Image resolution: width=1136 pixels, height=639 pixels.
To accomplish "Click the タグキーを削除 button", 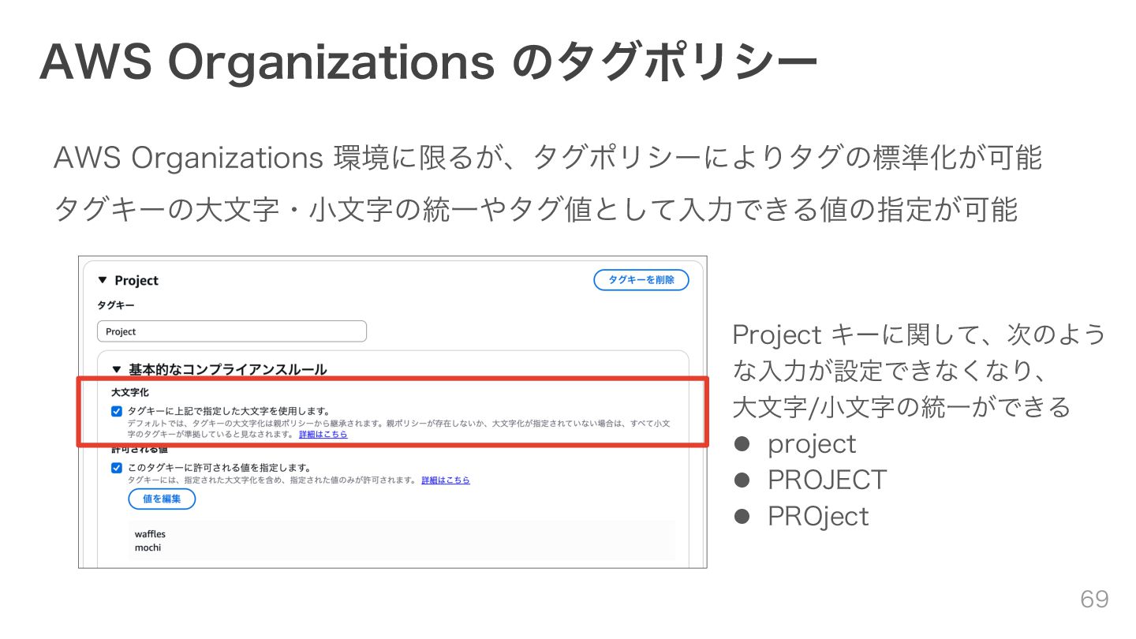I will click(641, 280).
